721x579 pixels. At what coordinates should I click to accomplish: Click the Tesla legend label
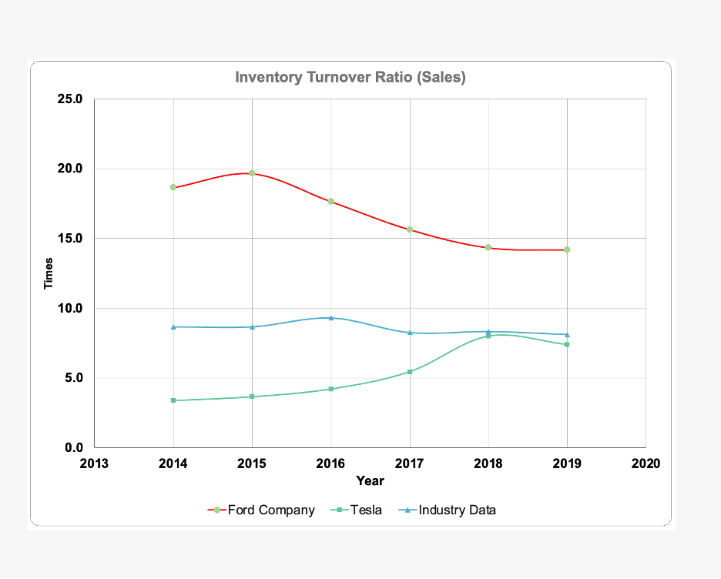[367, 510]
